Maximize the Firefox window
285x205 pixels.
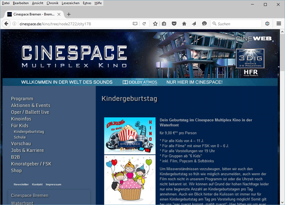[x=265, y=4]
